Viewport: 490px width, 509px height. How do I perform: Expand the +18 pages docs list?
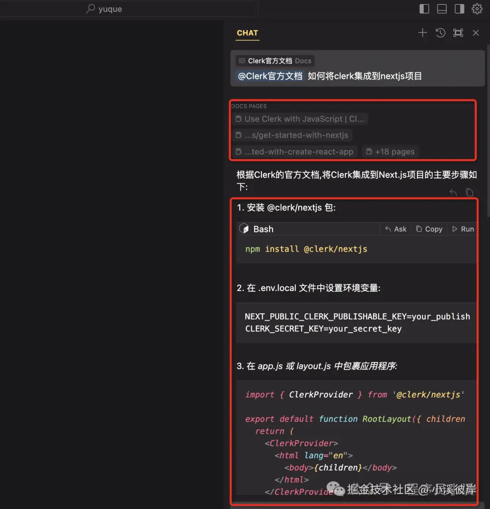click(x=391, y=151)
